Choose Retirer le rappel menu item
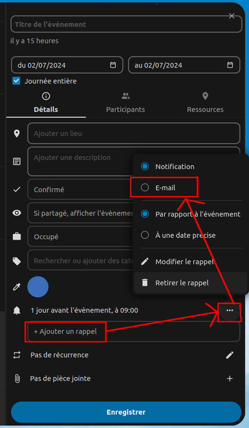 190,282
